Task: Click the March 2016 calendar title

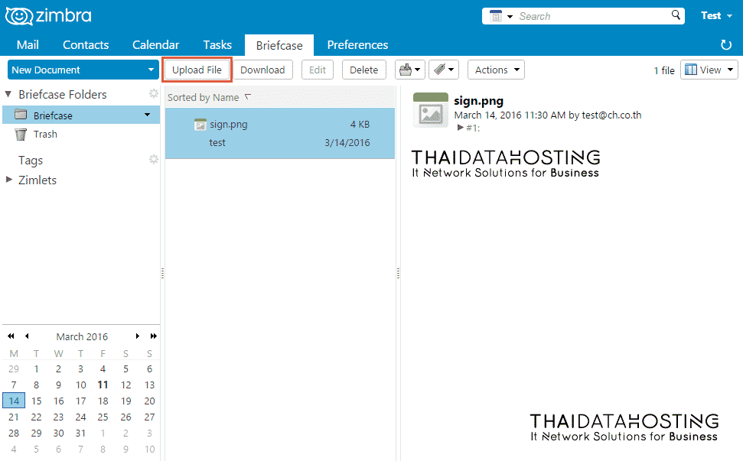Action: click(82, 336)
